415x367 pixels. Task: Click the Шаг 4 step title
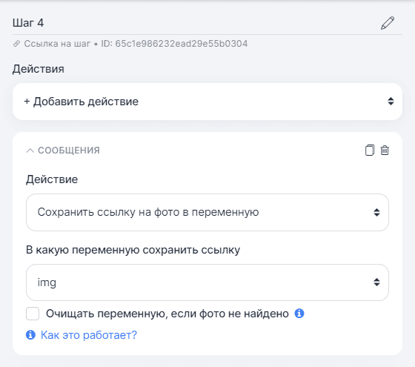(28, 23)
